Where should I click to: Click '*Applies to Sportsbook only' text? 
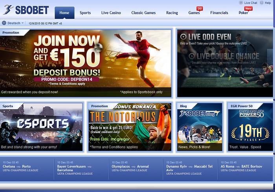point(141,92)
